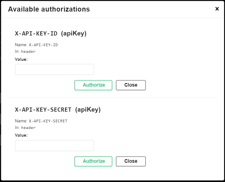This screenshot has height=182, width=225.
Task: Click "In: header" text under X-API-KEY-SECRET
Action: click(25, 128)
